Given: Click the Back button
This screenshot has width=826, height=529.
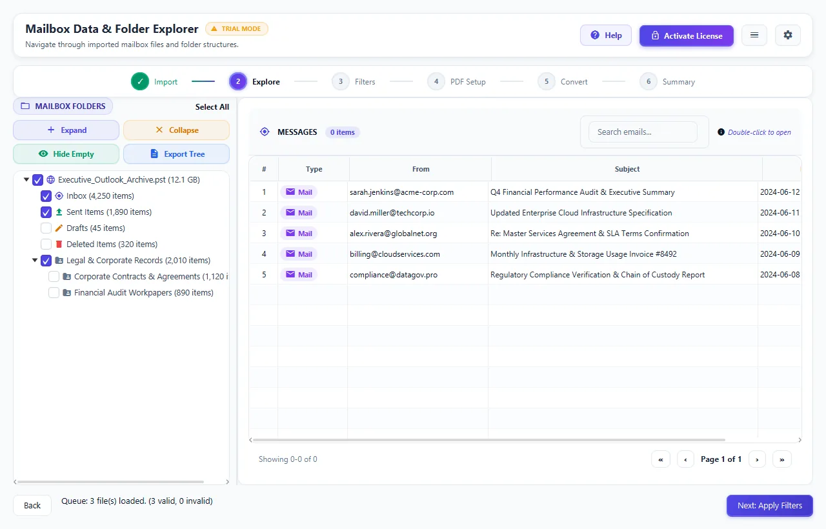Looking at the screenshot, I should 32,506.
